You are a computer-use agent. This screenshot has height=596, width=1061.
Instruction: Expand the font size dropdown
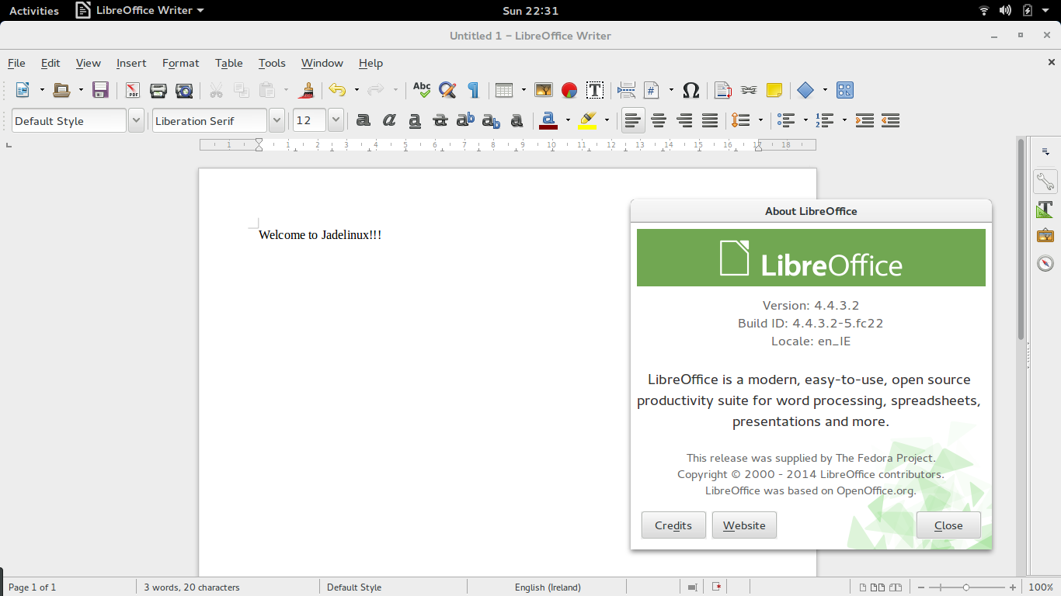336,120
